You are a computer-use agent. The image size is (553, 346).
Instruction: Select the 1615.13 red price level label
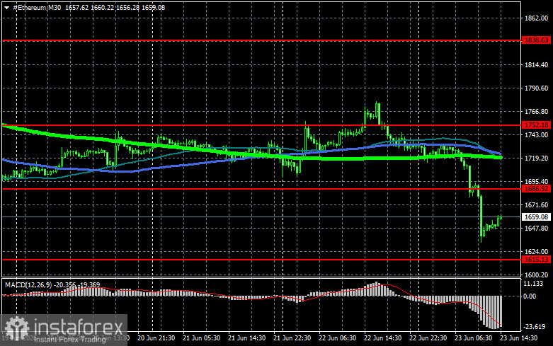(x=536, y=260)
